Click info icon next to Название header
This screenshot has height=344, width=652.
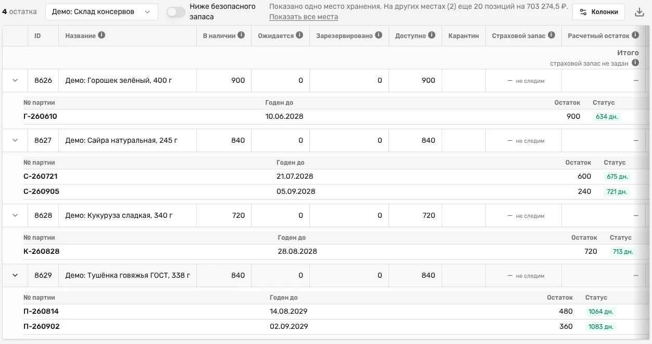(102, 35)
